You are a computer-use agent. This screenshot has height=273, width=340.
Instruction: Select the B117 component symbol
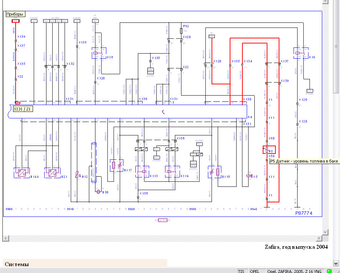(116, 165)
